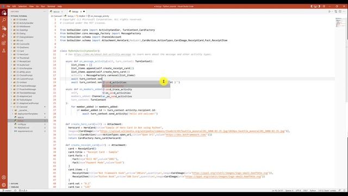Open the Go menu
Image resolution: width=348 pixels, height=196 pixels.
(38, 7)
